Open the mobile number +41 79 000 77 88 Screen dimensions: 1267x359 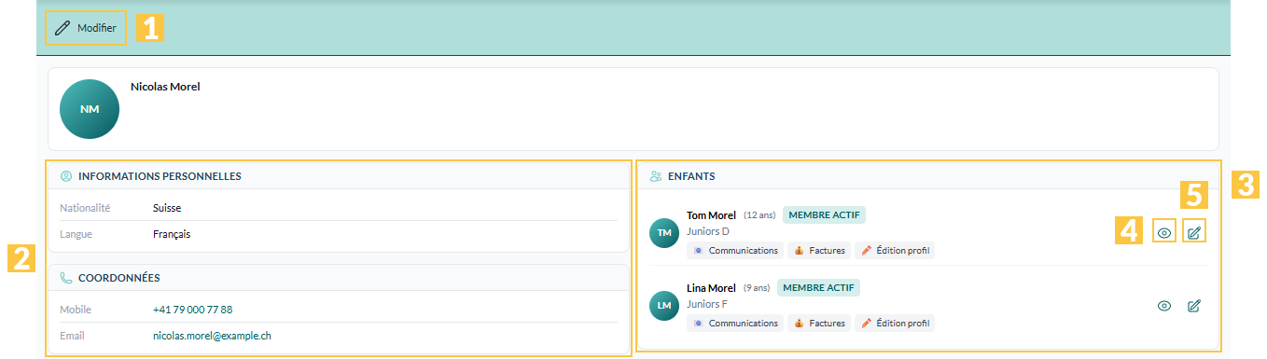[x=193, y=309]
